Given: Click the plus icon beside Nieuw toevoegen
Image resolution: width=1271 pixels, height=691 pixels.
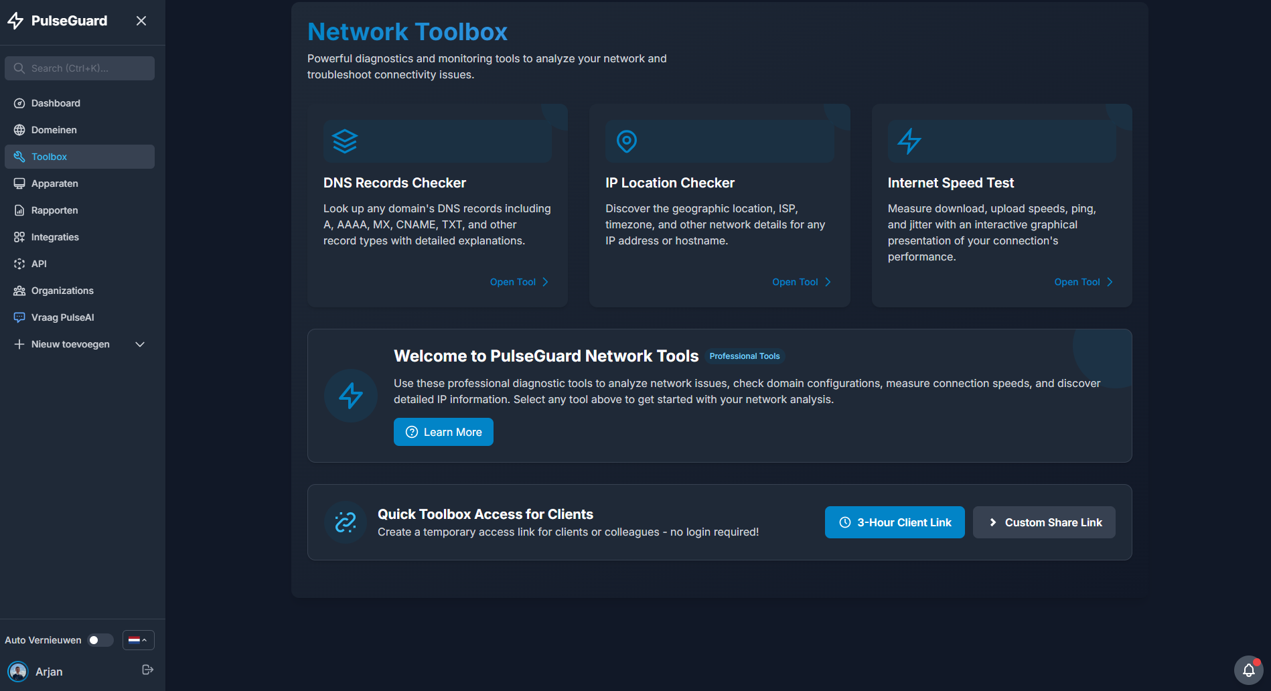Looking at the screenshot, I should point(19,344).
